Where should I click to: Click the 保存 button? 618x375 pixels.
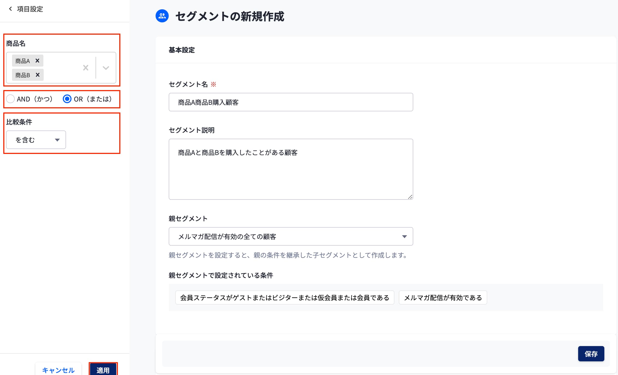tap(591, 354)
